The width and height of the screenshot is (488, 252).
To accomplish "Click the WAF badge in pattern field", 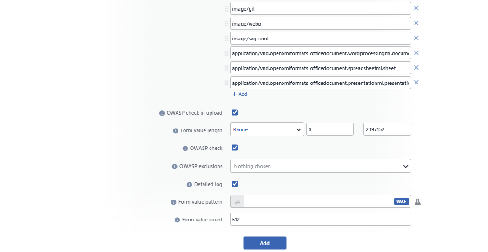I will coord(402,202).
